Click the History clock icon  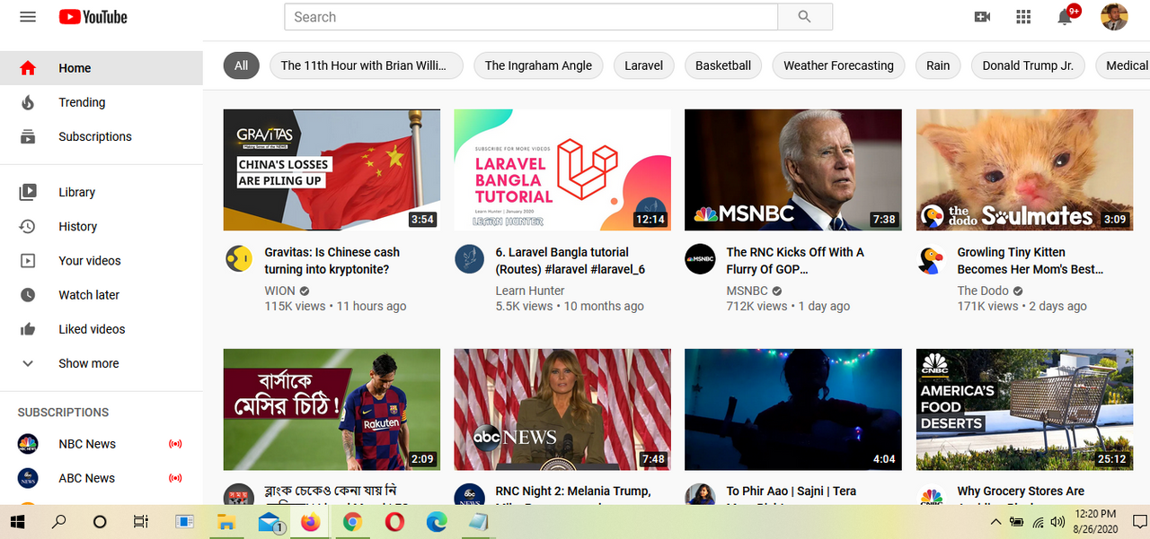[28, 226]
